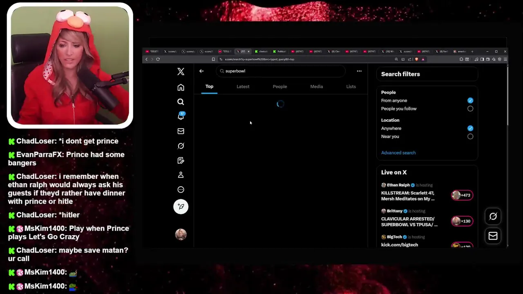Click the X logo in the sidebar
The width and height of the screenshot is (523, 294).
pyautogui.click(x=181, y=72)
